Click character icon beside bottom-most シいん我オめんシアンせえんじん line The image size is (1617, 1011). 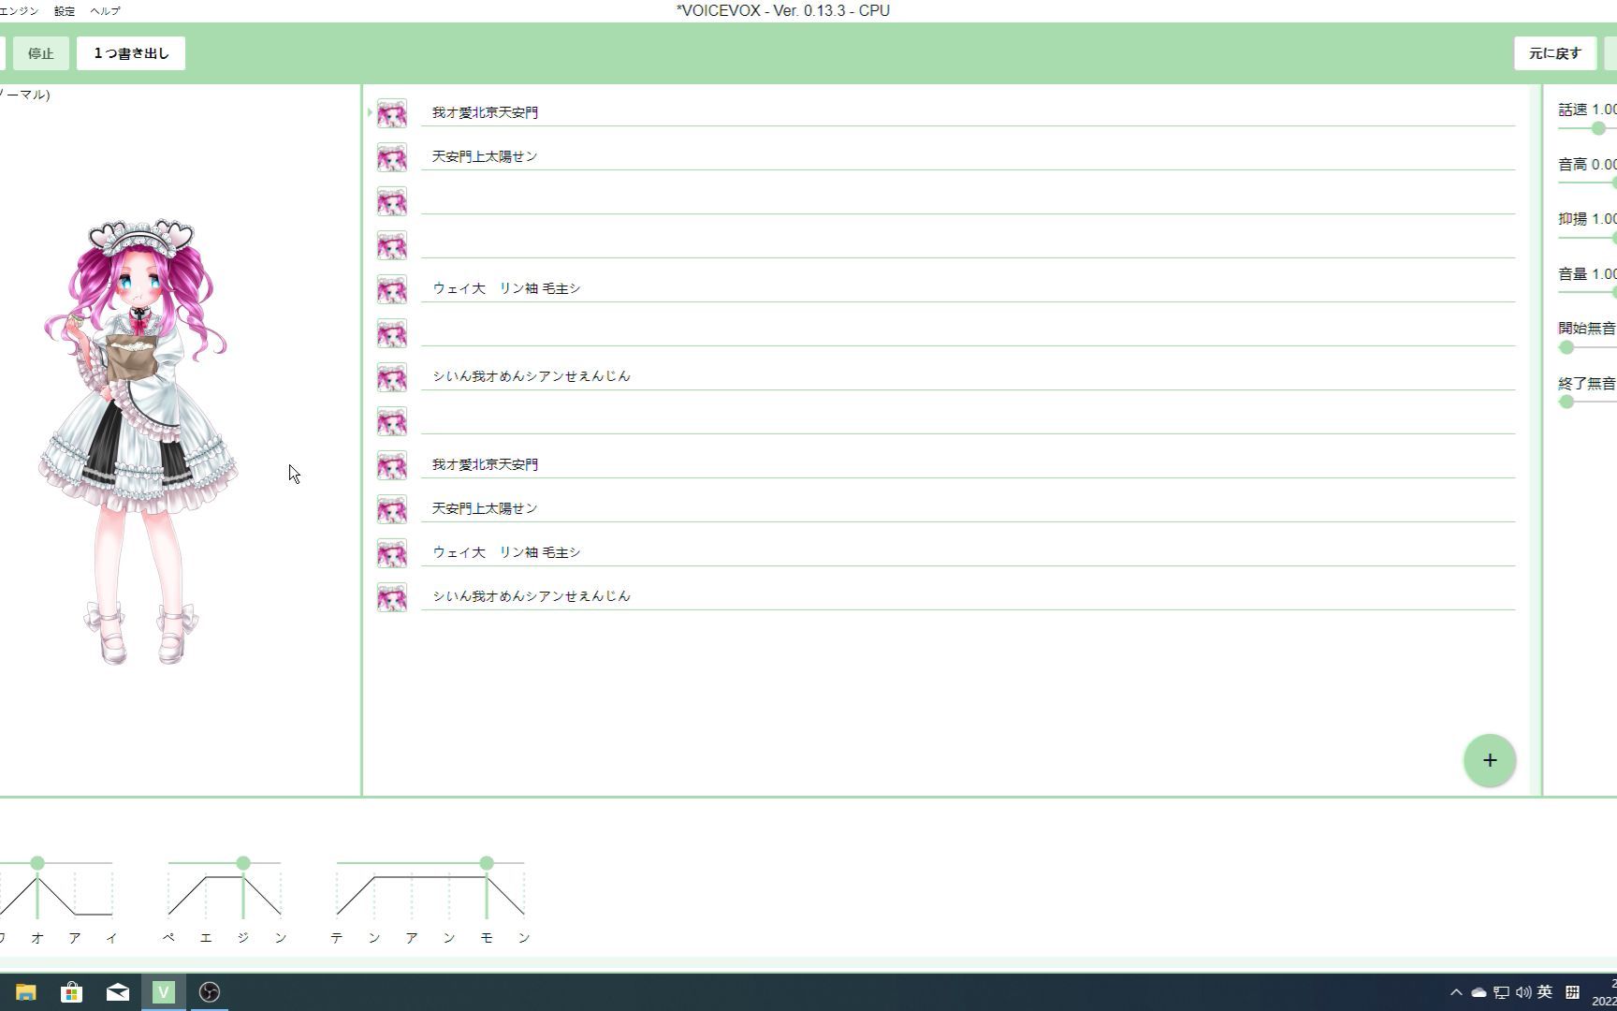tap(392, 597)
